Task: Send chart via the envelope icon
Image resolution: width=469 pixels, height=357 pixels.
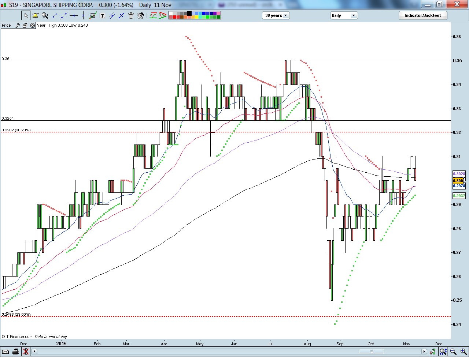Action: pyautogui.click(x=5, y=352)
